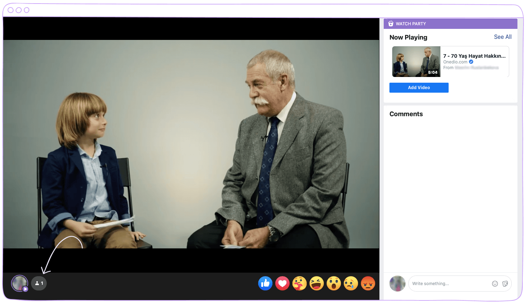This screenshot has height=304, width=526.
Task: Open the emoji picker in the comment bar
Action: click(495, 283)
